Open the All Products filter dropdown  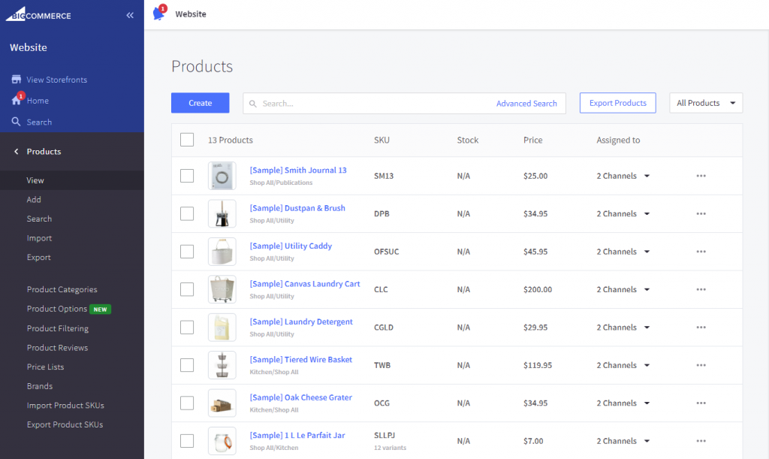point(706,103)
